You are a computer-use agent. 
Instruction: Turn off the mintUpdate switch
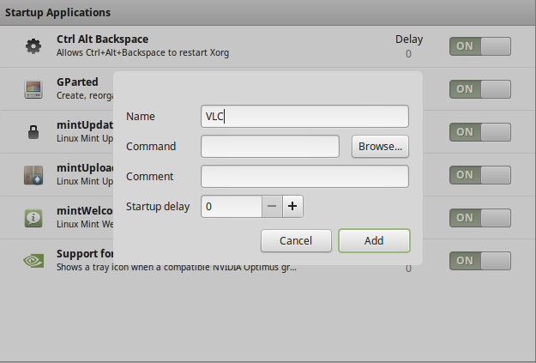pyautogui.click(x=479, y=131)
